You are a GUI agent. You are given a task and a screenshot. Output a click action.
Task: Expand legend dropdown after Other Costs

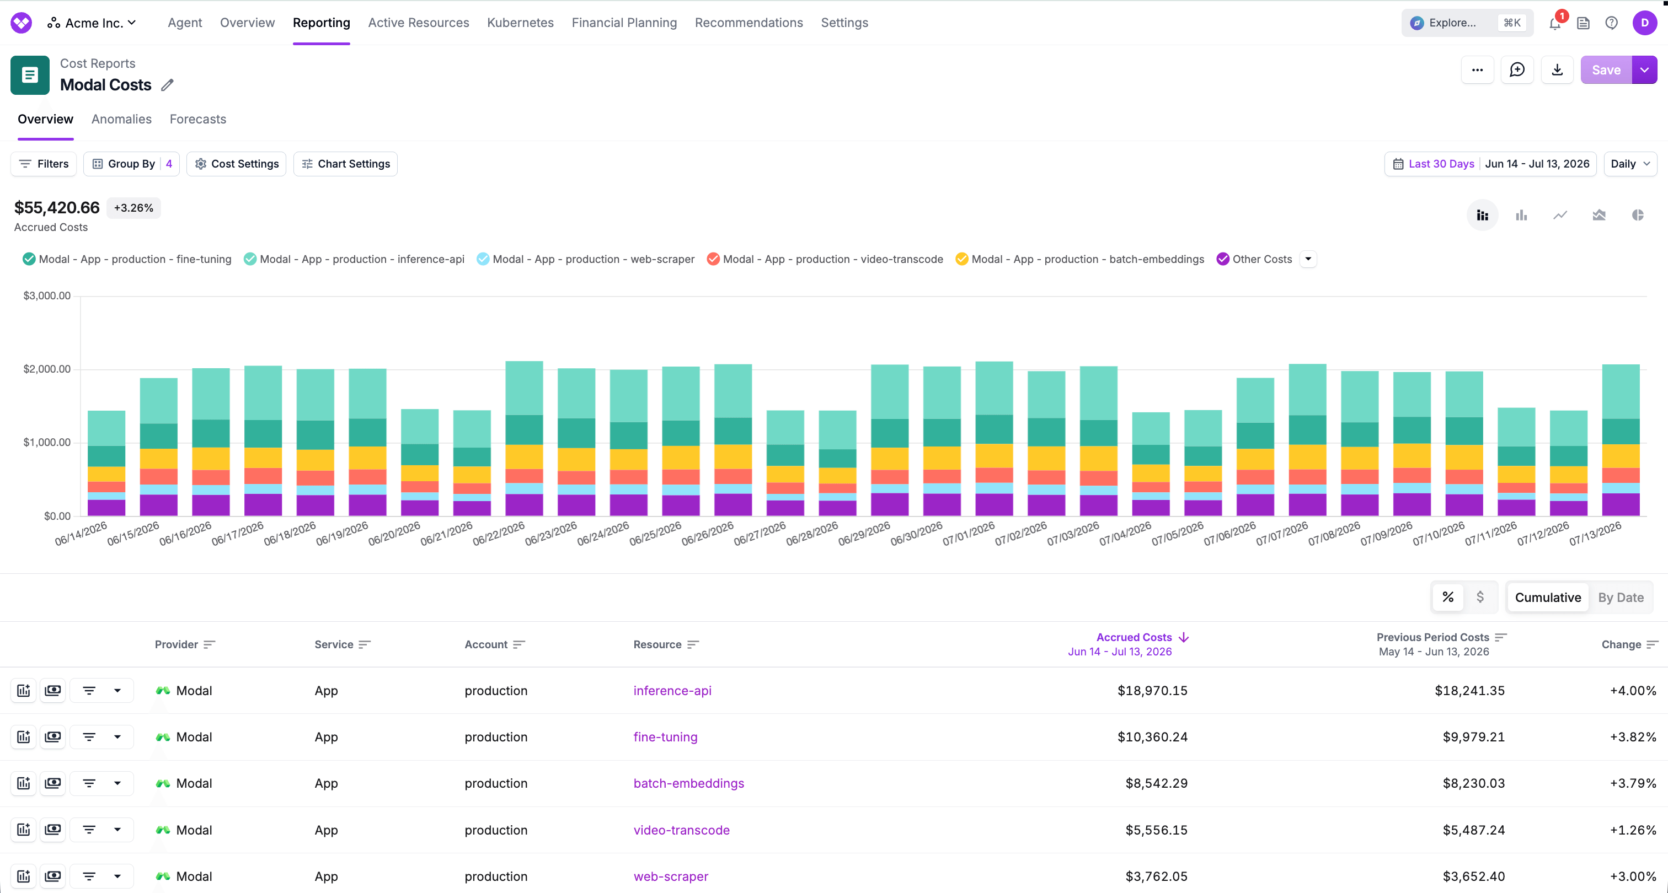coord(1308,259)
